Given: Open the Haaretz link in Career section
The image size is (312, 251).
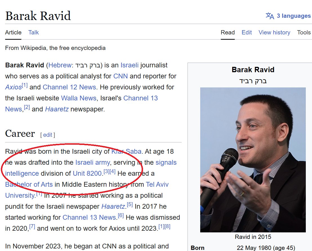Looking at the screenshot, I should coord(113,206).
